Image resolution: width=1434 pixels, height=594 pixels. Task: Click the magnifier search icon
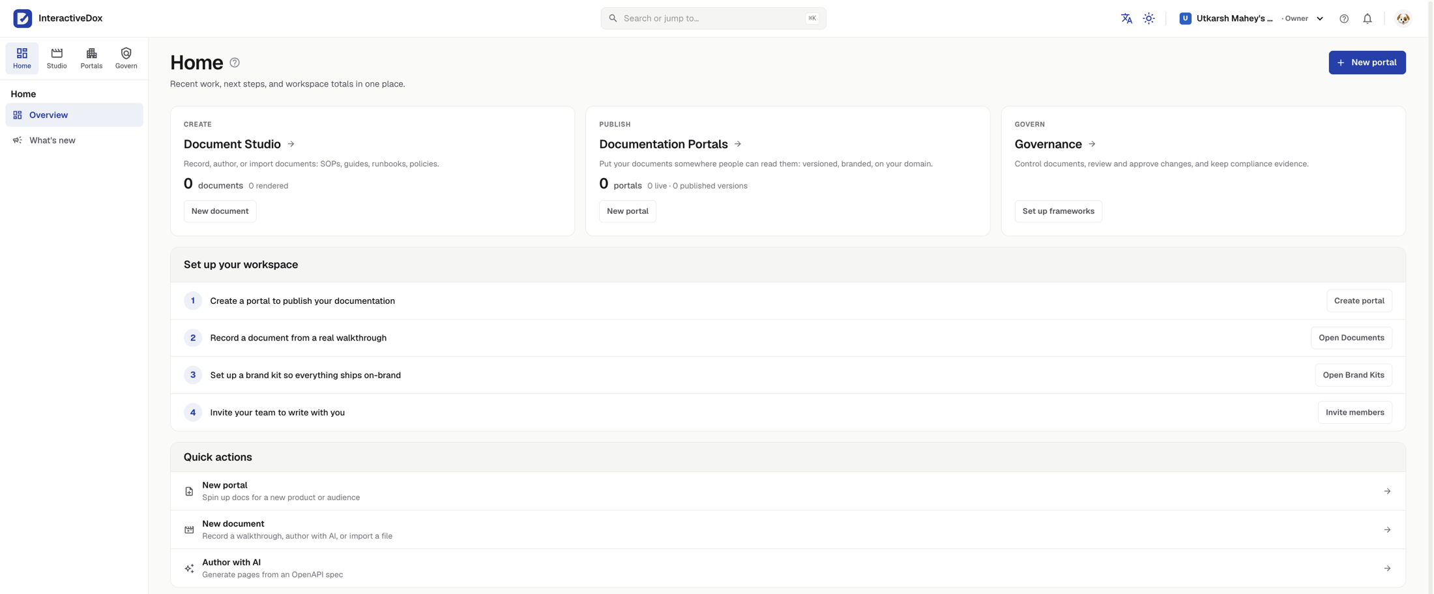click(x=613, y=18)
